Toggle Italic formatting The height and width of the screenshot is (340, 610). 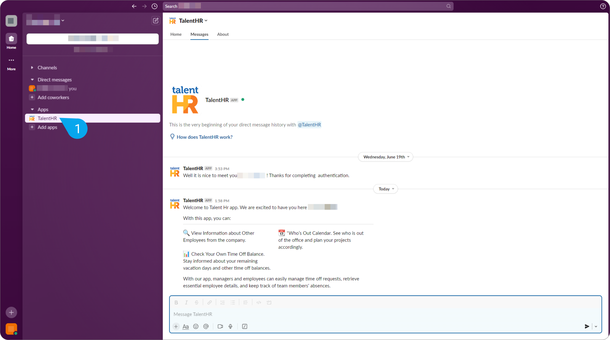(186, 302)
